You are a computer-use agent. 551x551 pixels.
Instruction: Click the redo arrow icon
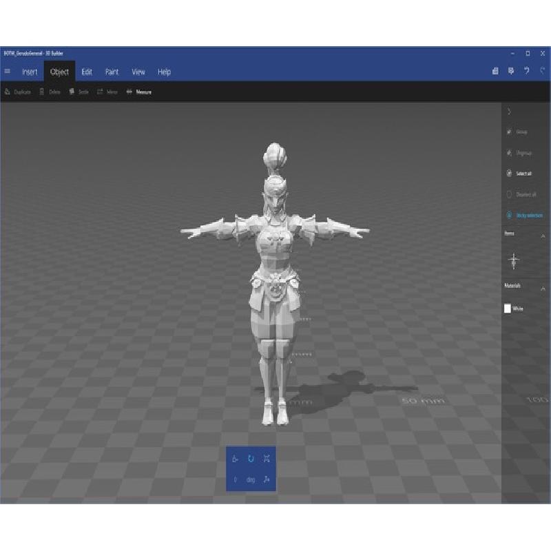[542, 71]
